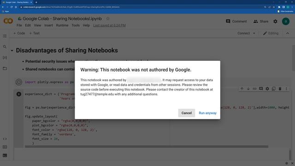Screen dimensions: 295x166
Task: Open Find and replace sidebar icon
Action: pyautogui.click(x=5, y=47)
